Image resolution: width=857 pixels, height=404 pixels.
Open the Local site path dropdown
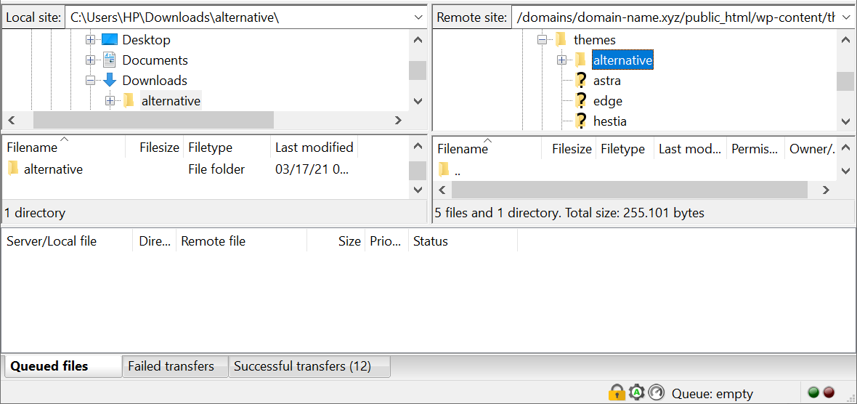[418, 17]
